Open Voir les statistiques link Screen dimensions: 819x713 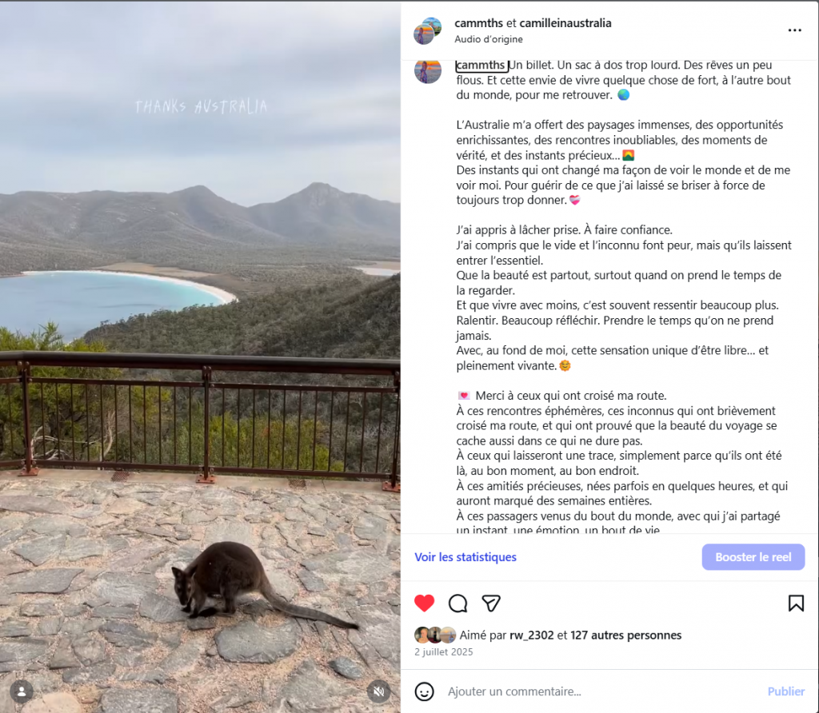pos(465,557)
